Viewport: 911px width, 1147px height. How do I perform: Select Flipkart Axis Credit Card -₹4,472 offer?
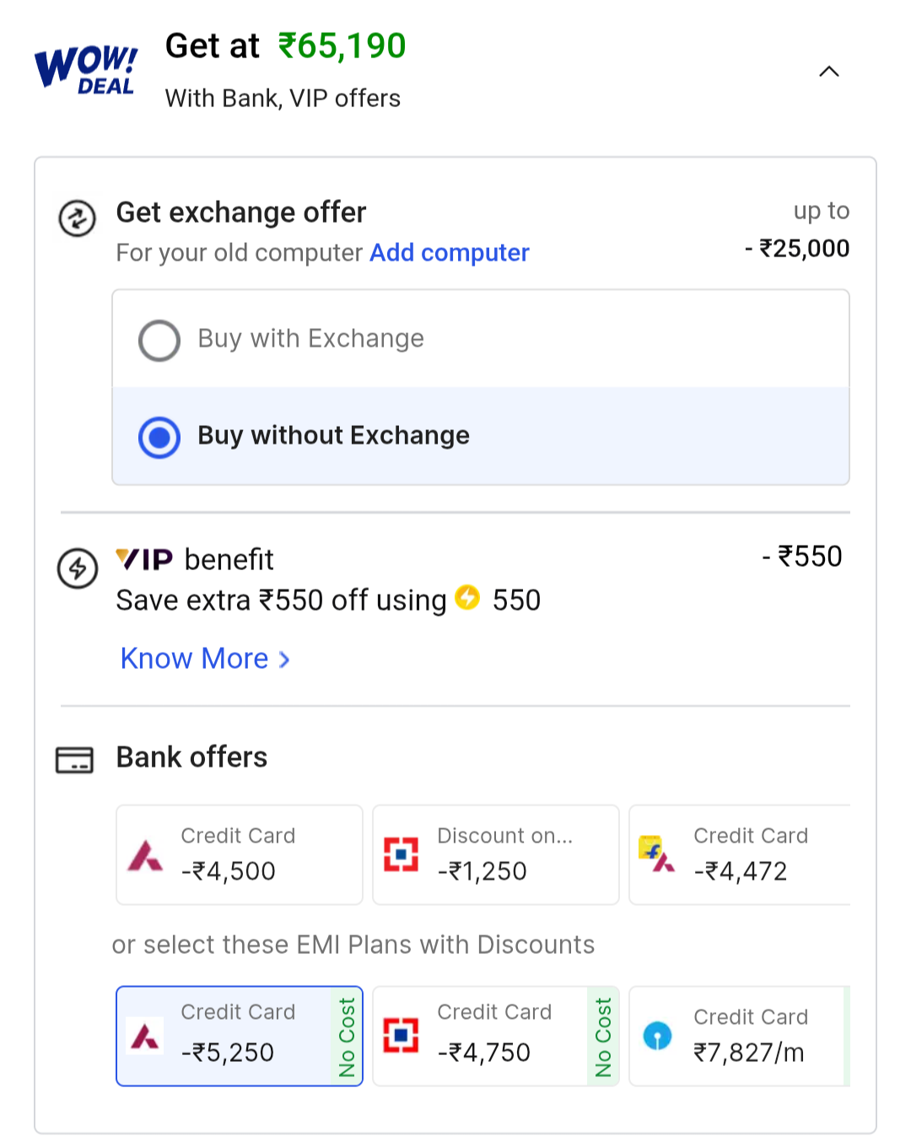tap(741, 854)
